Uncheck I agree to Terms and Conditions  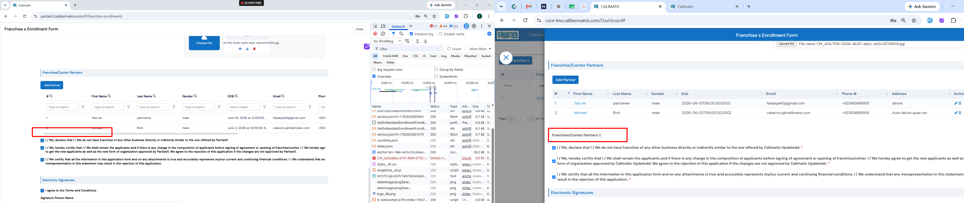tap(42, 191)
